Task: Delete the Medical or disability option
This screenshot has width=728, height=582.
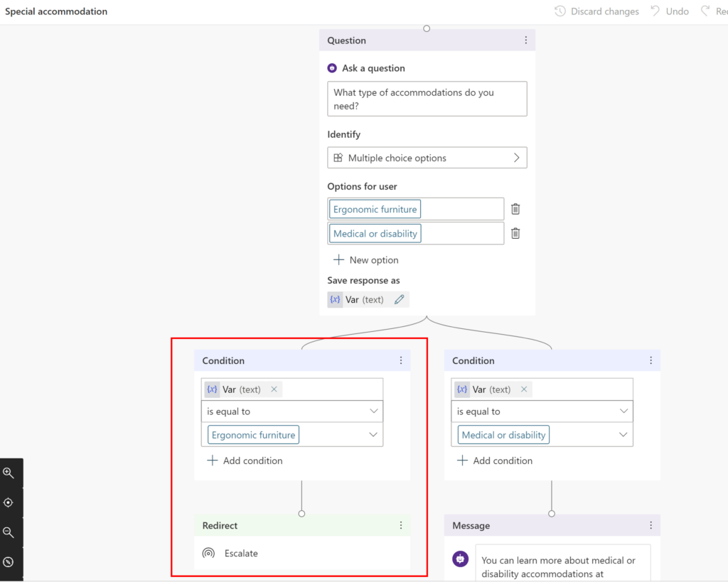Action: [515, 233]
